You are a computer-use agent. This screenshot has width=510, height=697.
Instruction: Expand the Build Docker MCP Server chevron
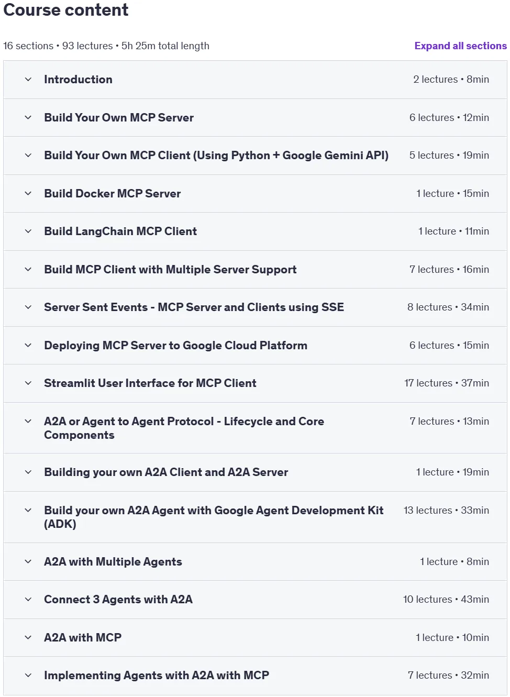pos(28,194)
